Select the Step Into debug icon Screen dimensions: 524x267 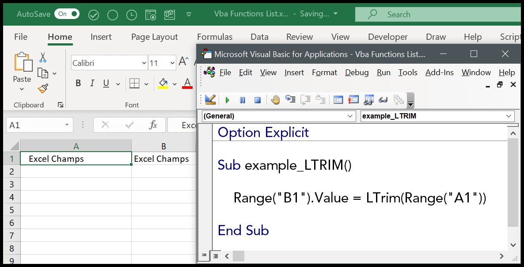[x=290, y=100]
